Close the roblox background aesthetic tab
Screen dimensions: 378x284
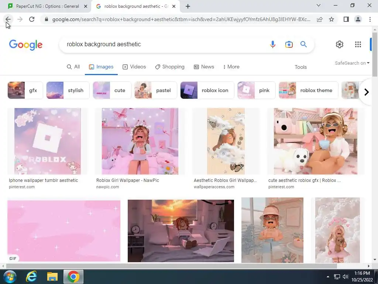pyautogui.click(x=174, y=7)
